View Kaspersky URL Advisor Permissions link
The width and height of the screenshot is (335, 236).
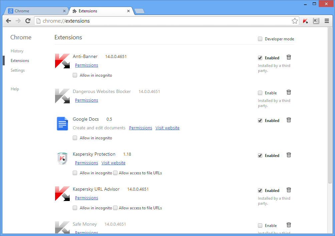[x=86, y=198]
